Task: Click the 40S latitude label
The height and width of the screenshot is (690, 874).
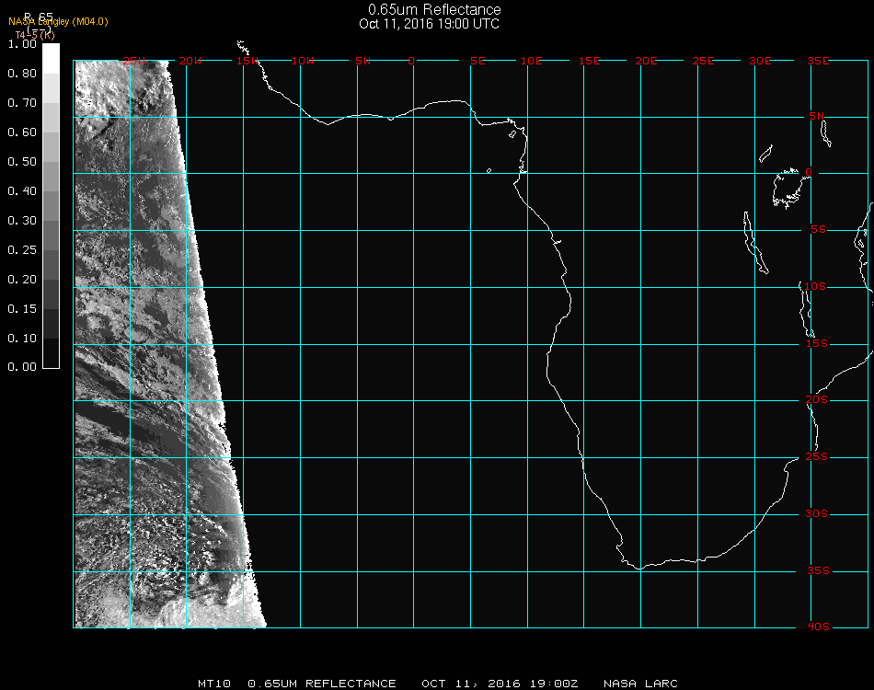Action: click(x=817, y=627)
